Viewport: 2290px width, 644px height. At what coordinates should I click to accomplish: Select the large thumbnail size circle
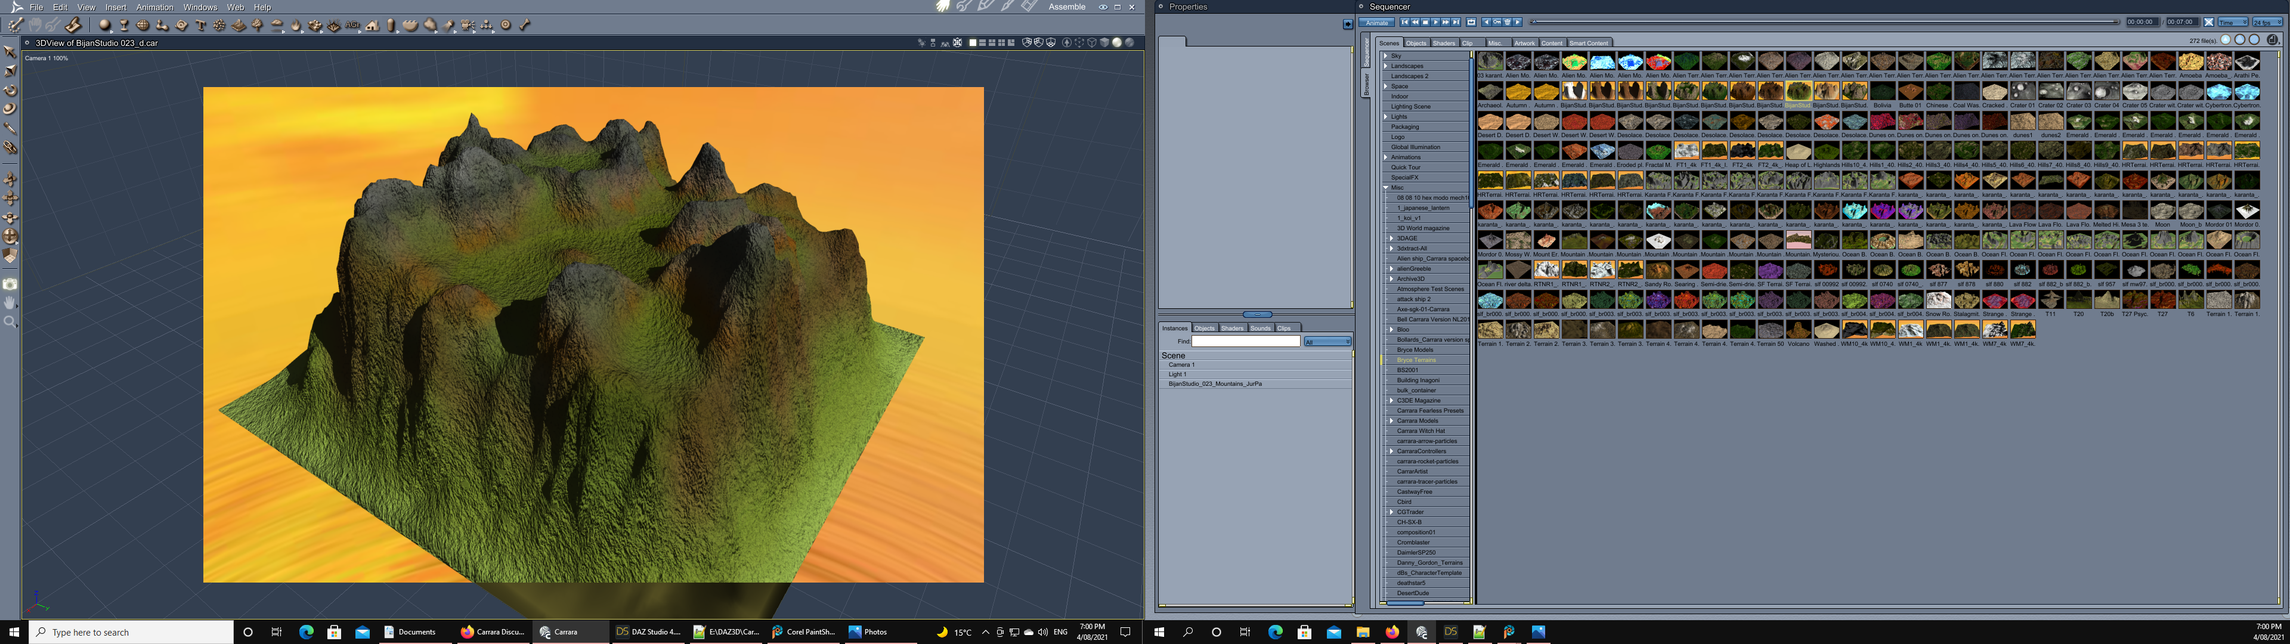2239,40
